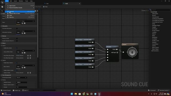Screen dimensions: 171x96
Task: Toggle Enable Base Submix checkbox
Action: pyautogui.click(x=17, y=63)
